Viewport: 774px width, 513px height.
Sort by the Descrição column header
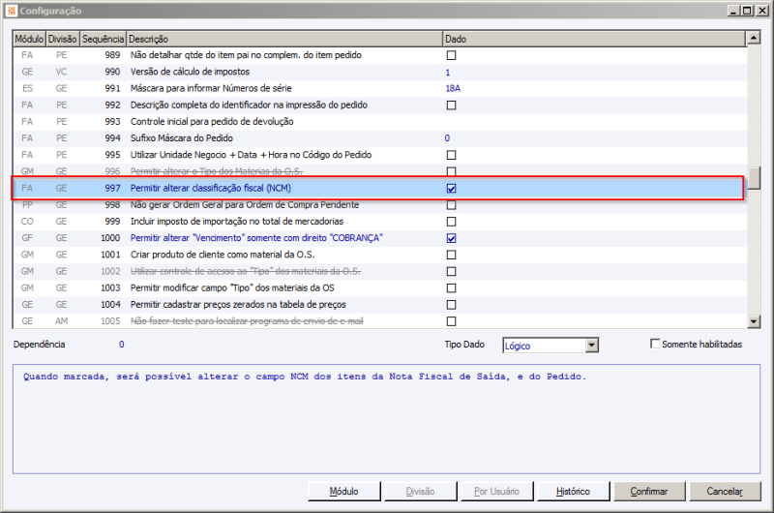283,39
